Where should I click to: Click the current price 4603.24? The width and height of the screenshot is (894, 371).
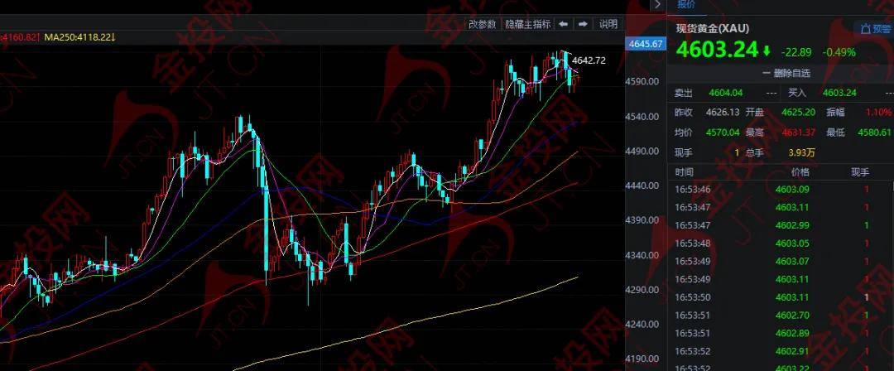(x=717, y=51)
